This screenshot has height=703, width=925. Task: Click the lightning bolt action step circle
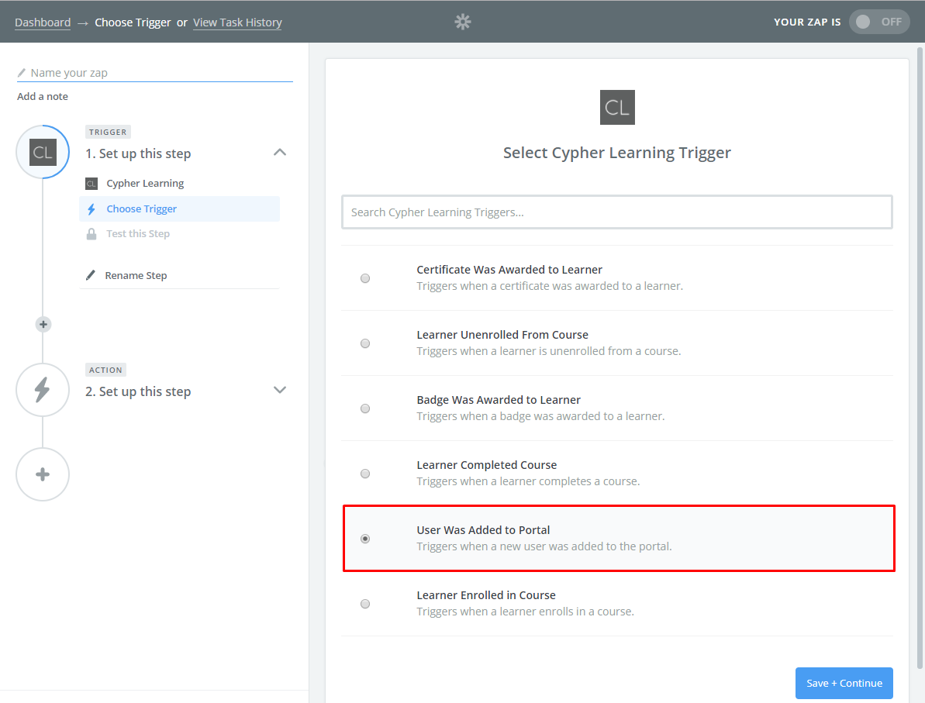43,390
